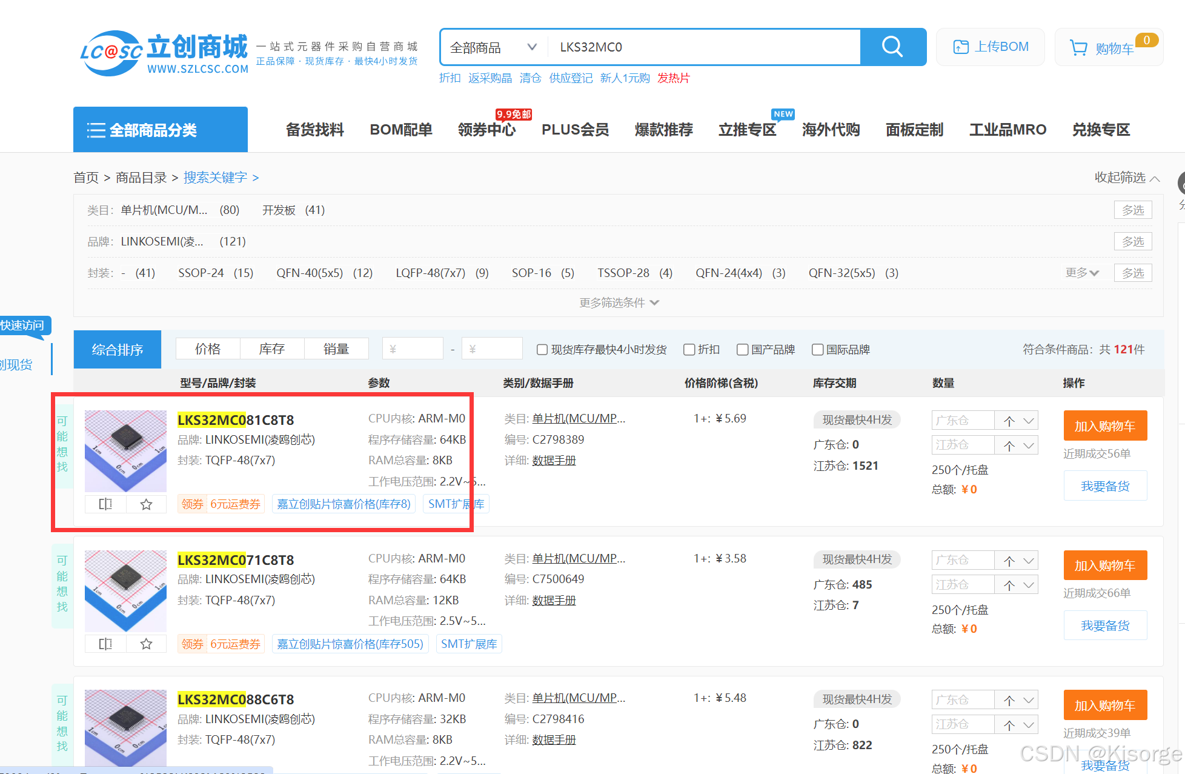Enable the 国产品牌 checkbox

[742, 350]
